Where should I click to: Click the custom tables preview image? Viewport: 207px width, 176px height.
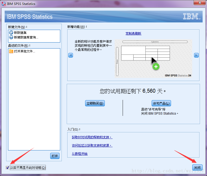[153, 59]
